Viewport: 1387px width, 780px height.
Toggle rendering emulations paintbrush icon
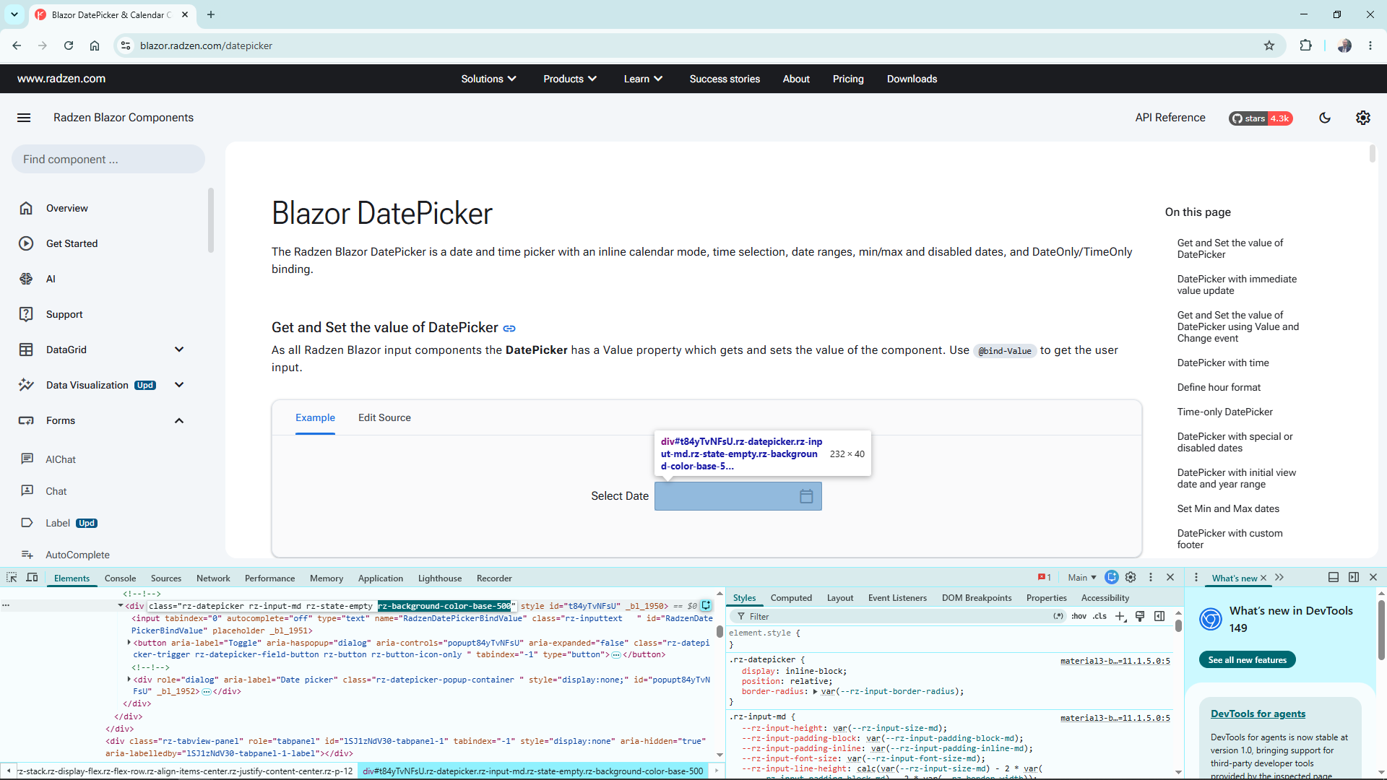tap(1140, 616)
